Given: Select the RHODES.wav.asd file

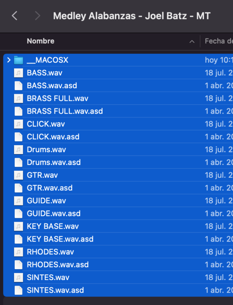Looking at the screenshot, I should [57, 265].
